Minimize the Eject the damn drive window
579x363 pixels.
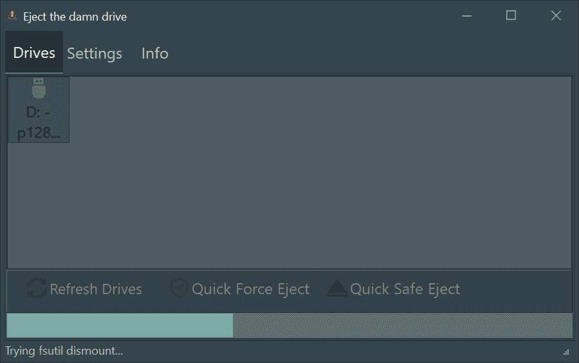click(x=467, y=16)
